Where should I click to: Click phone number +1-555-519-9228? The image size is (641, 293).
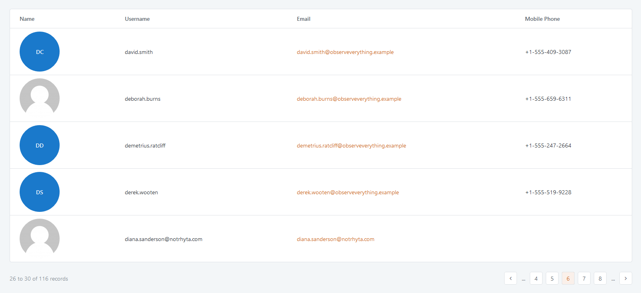tap(548, 192)
